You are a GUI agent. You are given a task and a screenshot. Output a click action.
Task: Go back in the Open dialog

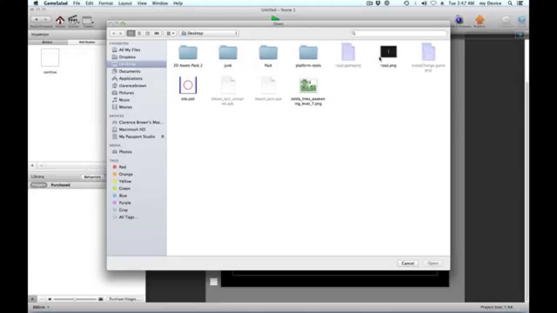click(113, 33)
